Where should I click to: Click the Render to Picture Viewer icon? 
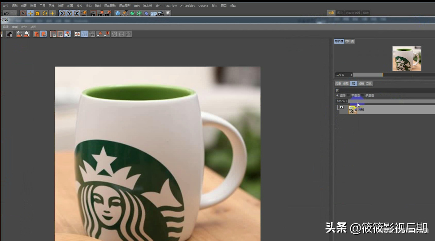[101, 13]
